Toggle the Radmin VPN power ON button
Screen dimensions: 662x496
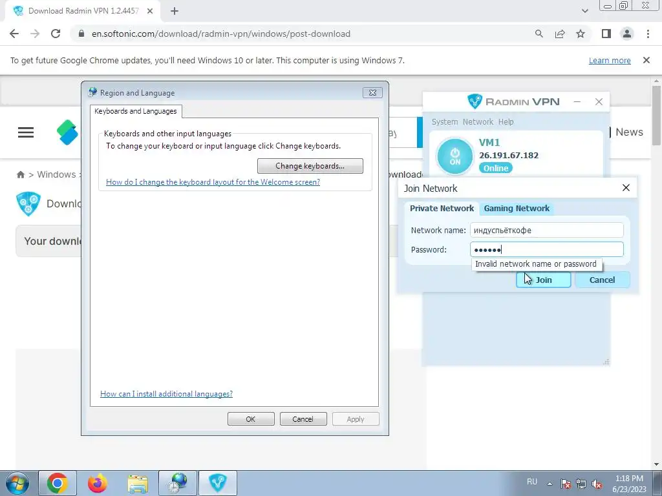(x=454, y=156)
